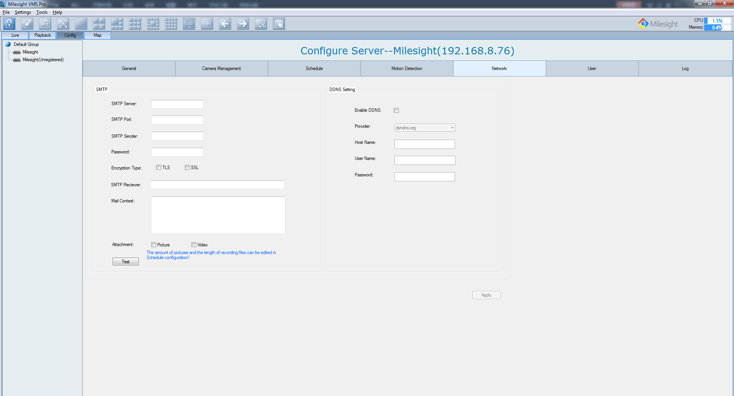Viewport: 734px width, 396px height.
Task: Select the 1+5 six-view layout icon
Action: (x=117, y=24)
